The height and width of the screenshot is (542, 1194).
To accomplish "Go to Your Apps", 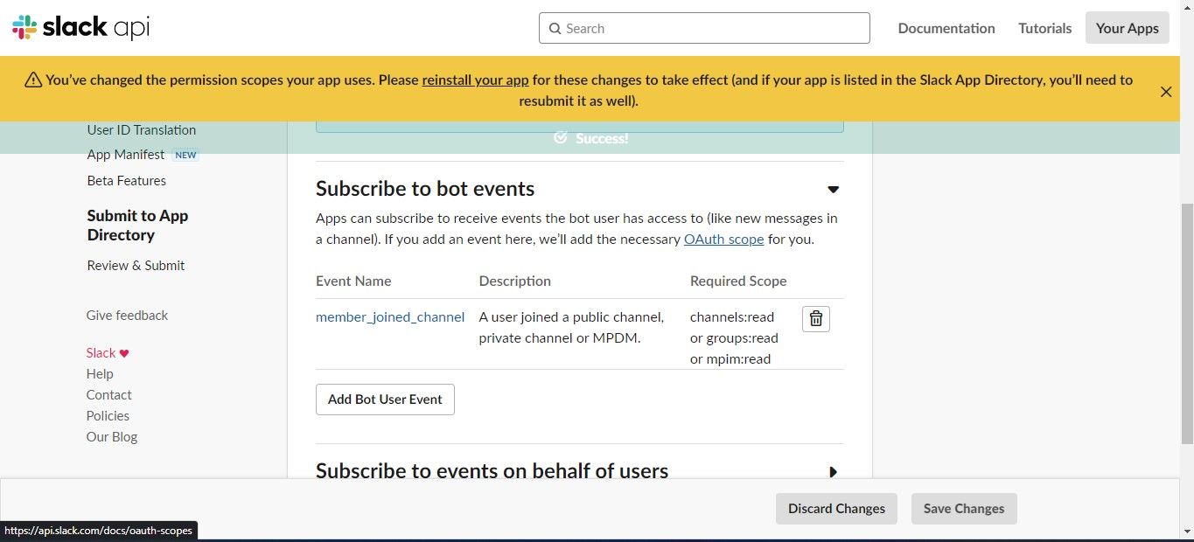I will [x=1127, y=28].
